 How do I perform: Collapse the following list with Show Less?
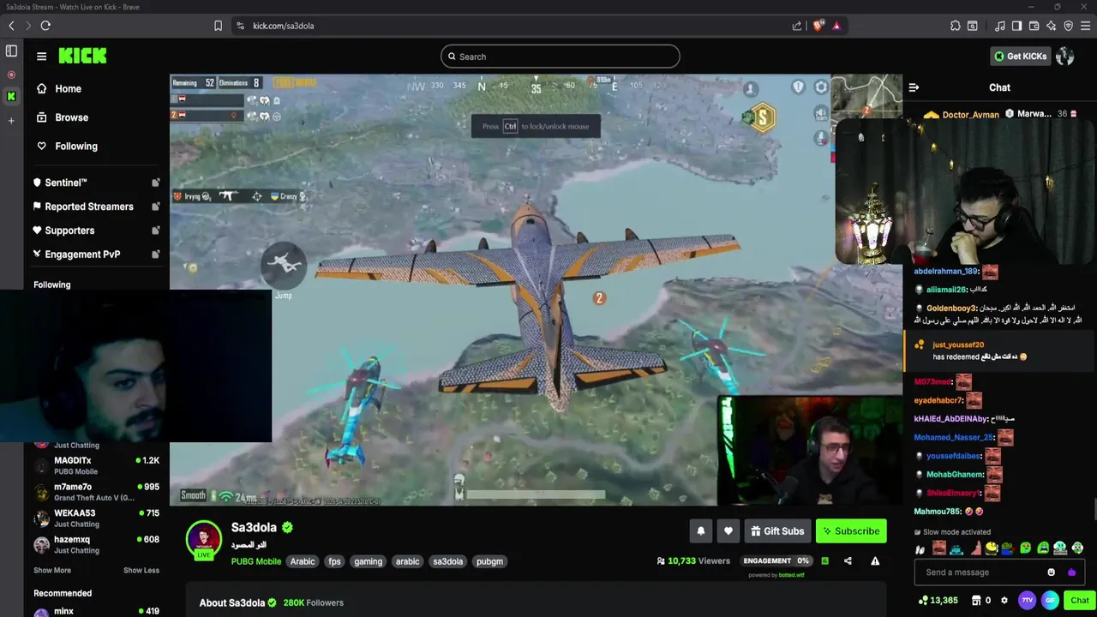tap(141, 571)
